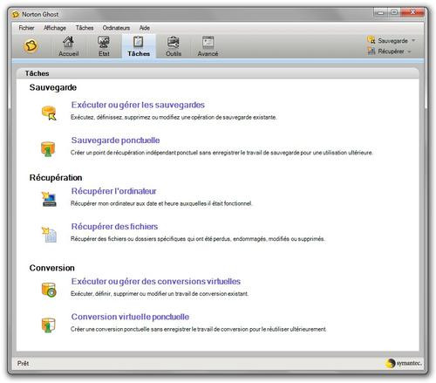Viewport: 436px width, 383px height.
Task: Open the Outils tools view
Action: [x=174, y=46]
